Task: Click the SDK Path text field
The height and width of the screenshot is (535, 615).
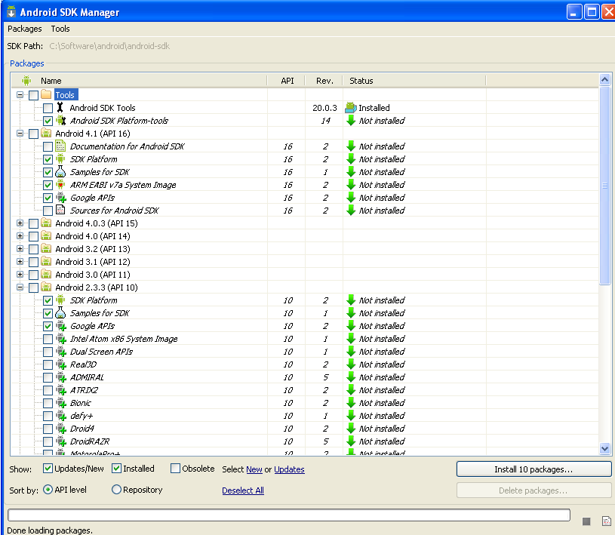Action: (109, 46)
